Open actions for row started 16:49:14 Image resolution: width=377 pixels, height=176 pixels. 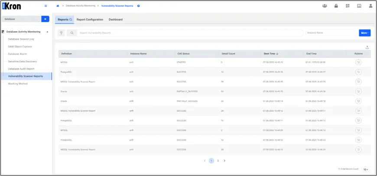(358, 101)
